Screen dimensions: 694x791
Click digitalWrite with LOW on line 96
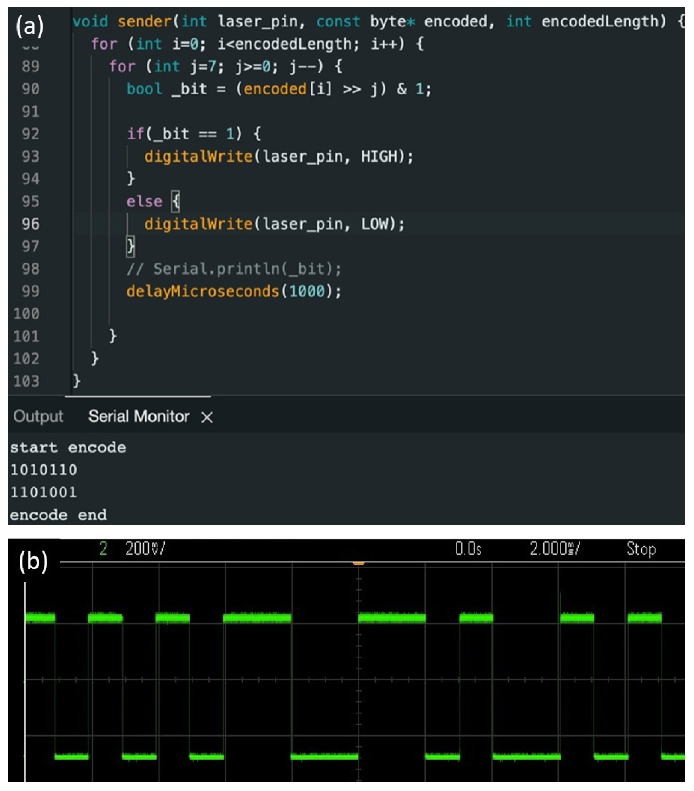tap(198, 224)
